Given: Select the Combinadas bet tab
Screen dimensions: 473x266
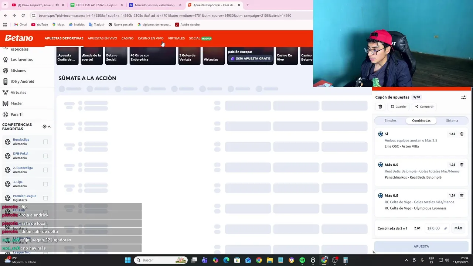Looking at the screenshot, I should tap(421, 120).
